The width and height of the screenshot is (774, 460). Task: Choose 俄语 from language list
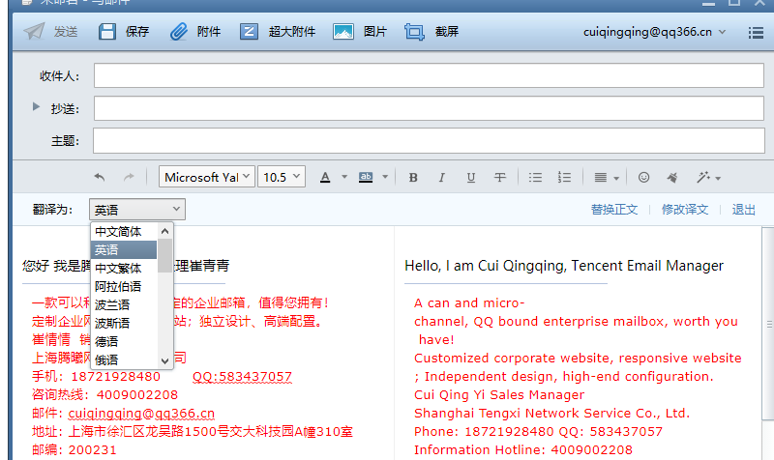[124, 359]
